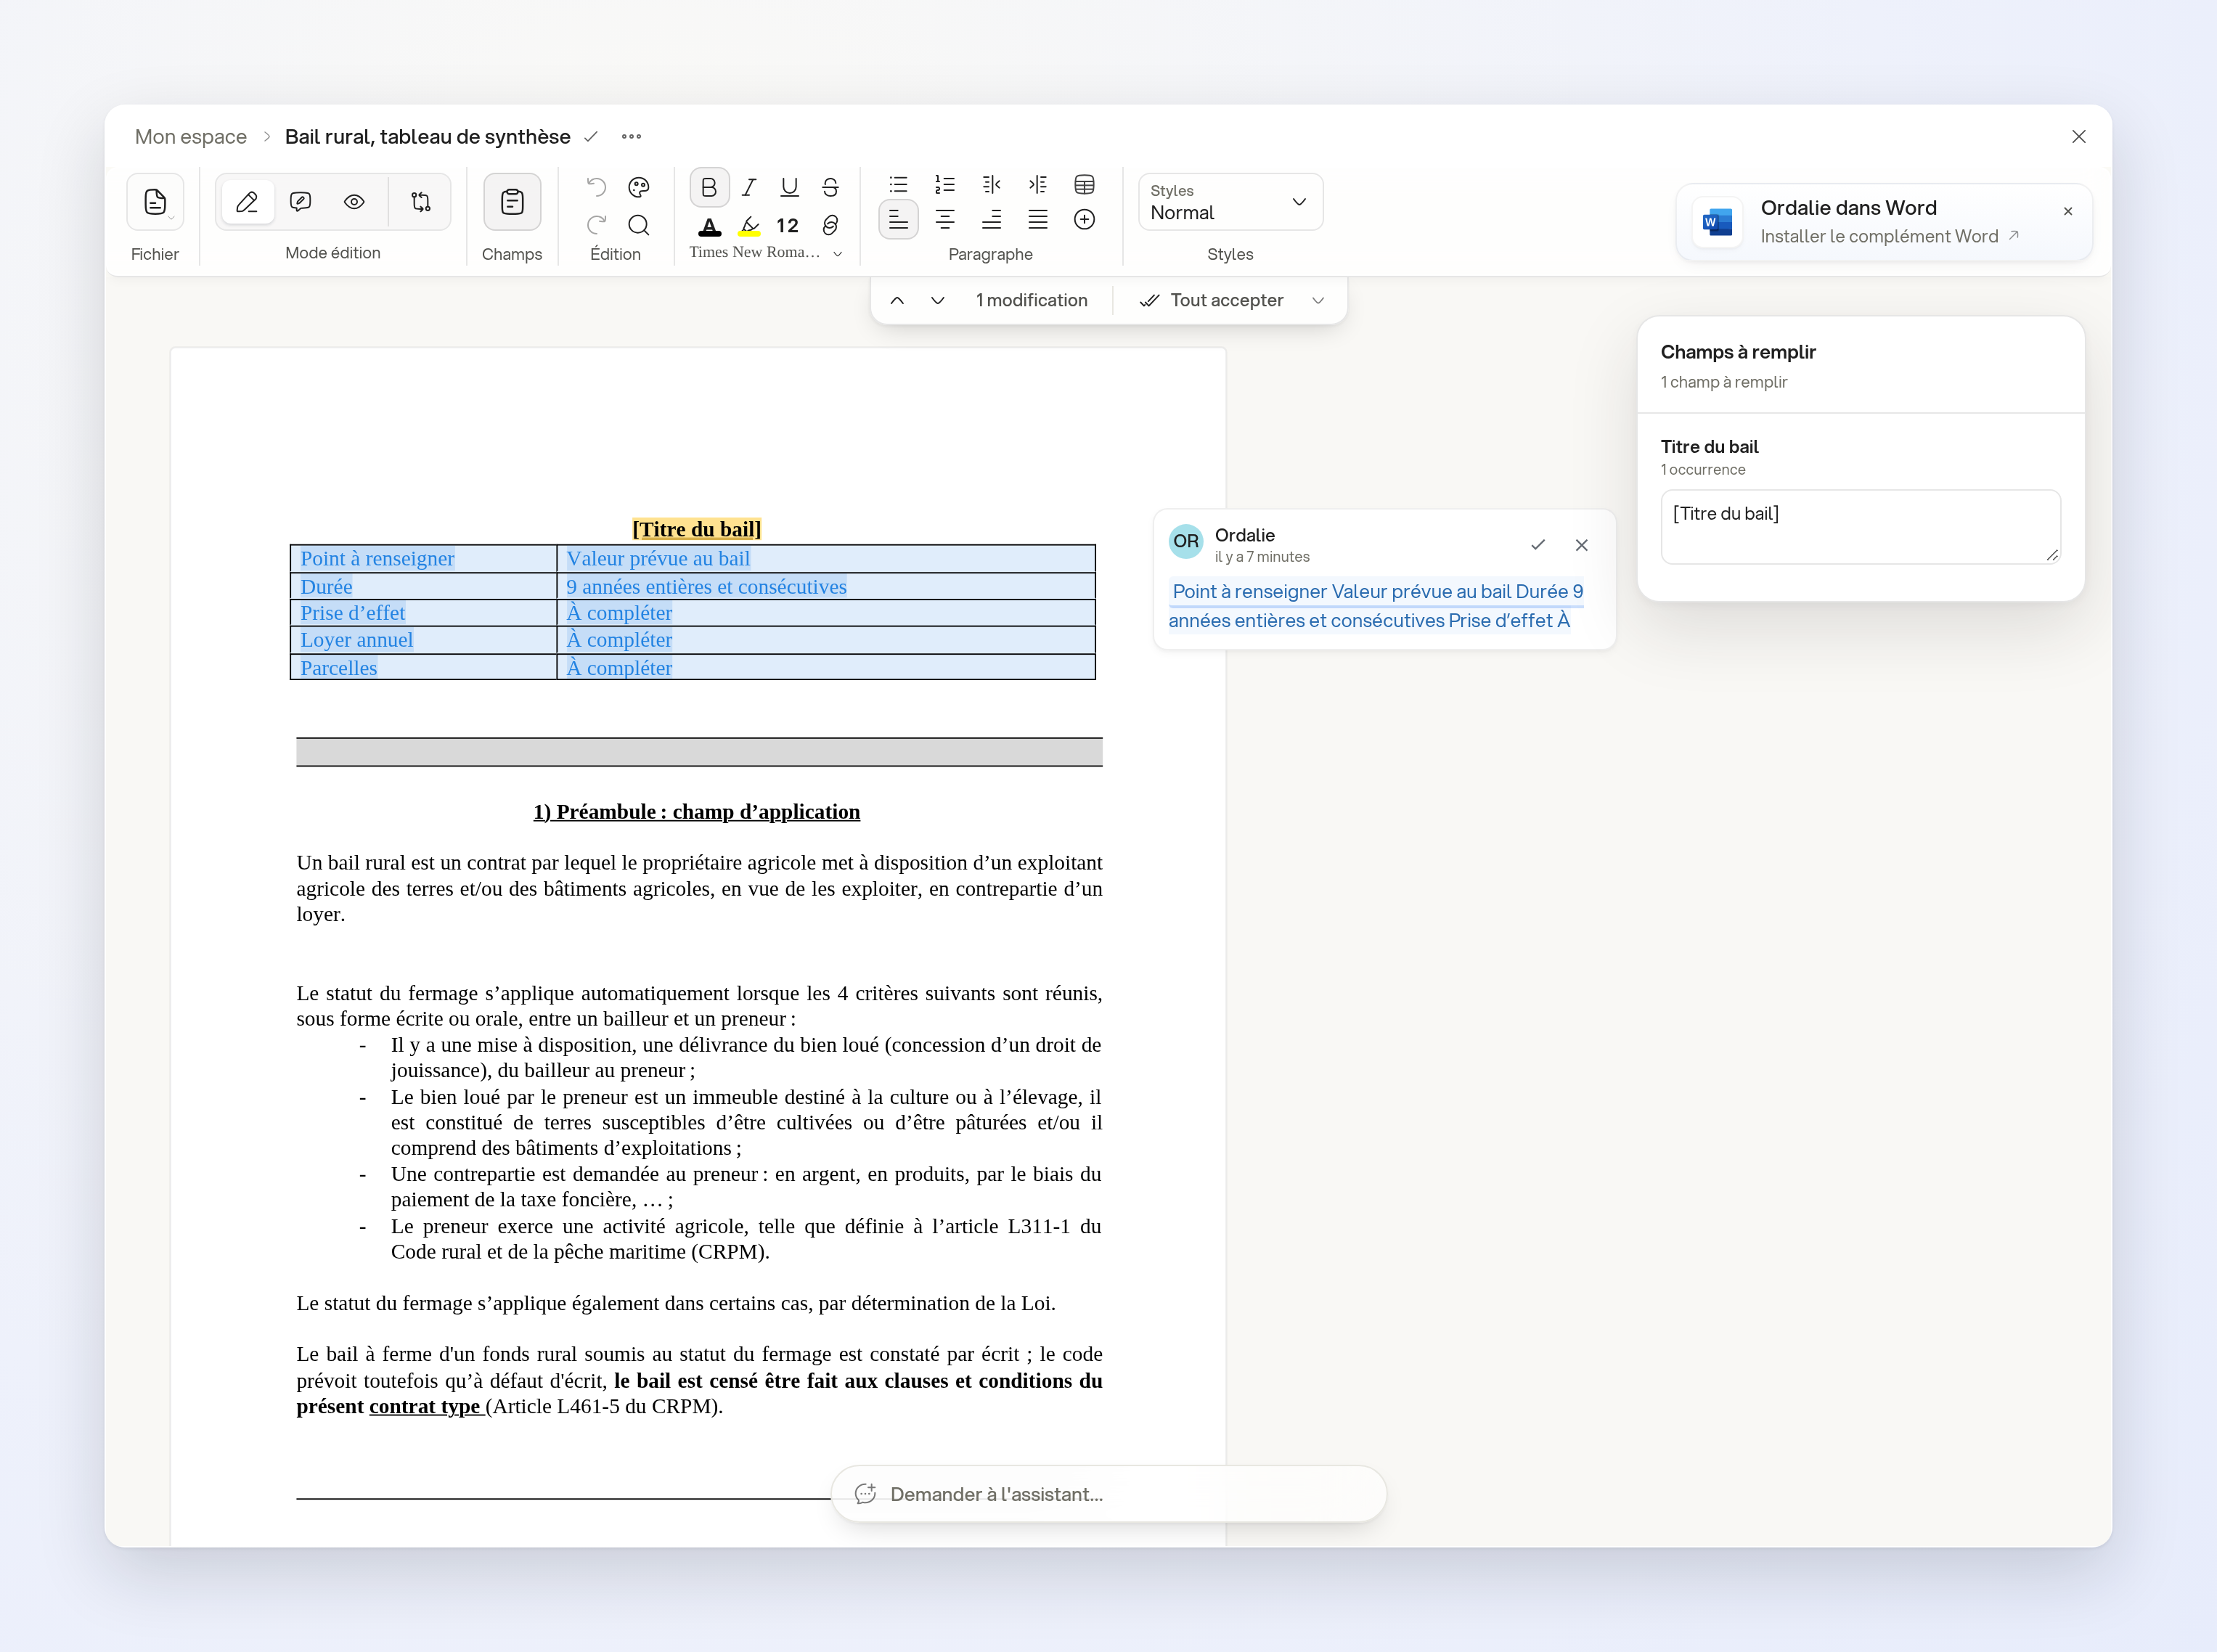Change font size 12
The width and height of the screenshot is (2217, 1652).
pyautogui.click(x=788, y=226)
